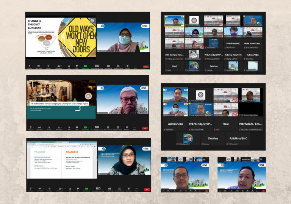Click Share Screen in the Training/Coaching window
Image resolution: width=291 pixels, height=204 pixels.
[86, 190]
